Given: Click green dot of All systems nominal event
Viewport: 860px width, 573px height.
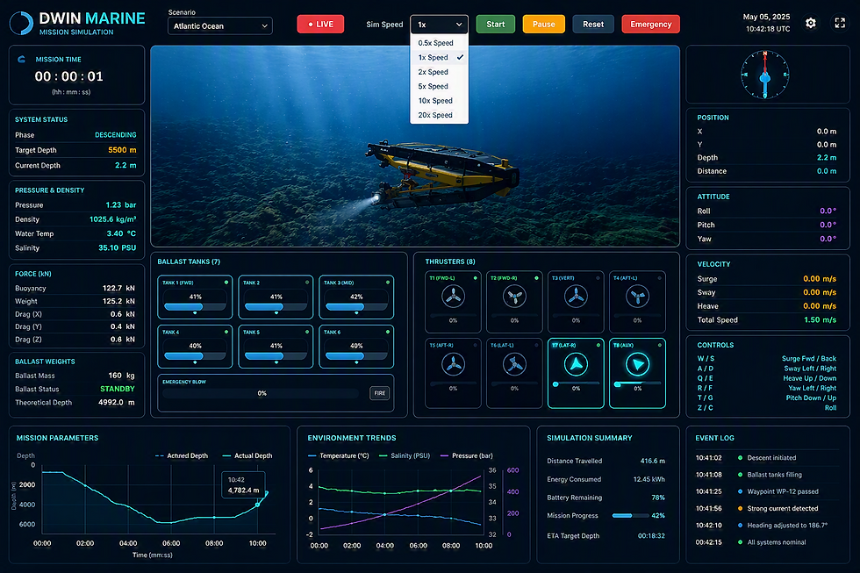Looking at the screenshot, I should 740,542.
